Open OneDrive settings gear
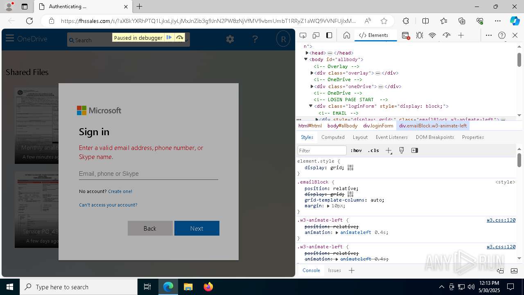524x295 pixels. coord(230,39)
